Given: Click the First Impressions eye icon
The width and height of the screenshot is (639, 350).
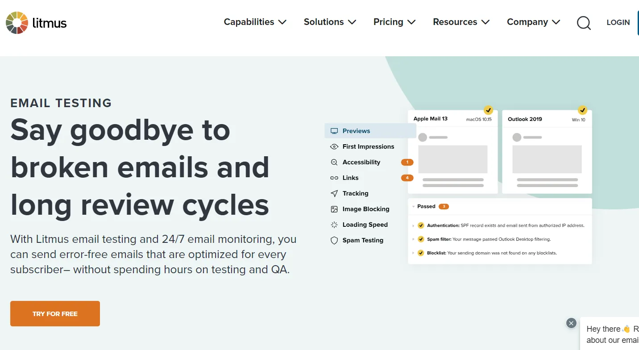Looking at the screenshot, I should tap(334, 146).
